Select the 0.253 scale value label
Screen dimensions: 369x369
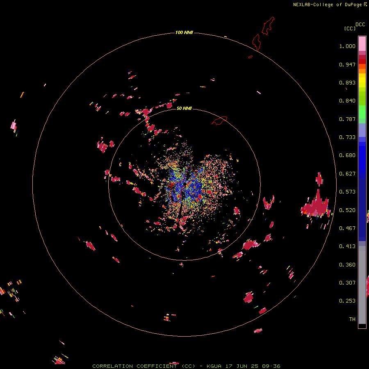[347, 301]
